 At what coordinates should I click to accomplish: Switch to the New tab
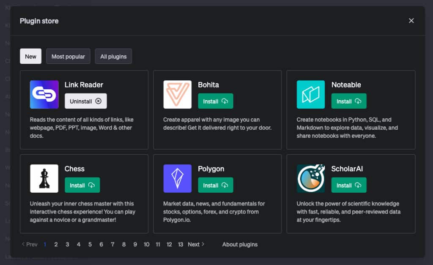[x=30, y=56]
